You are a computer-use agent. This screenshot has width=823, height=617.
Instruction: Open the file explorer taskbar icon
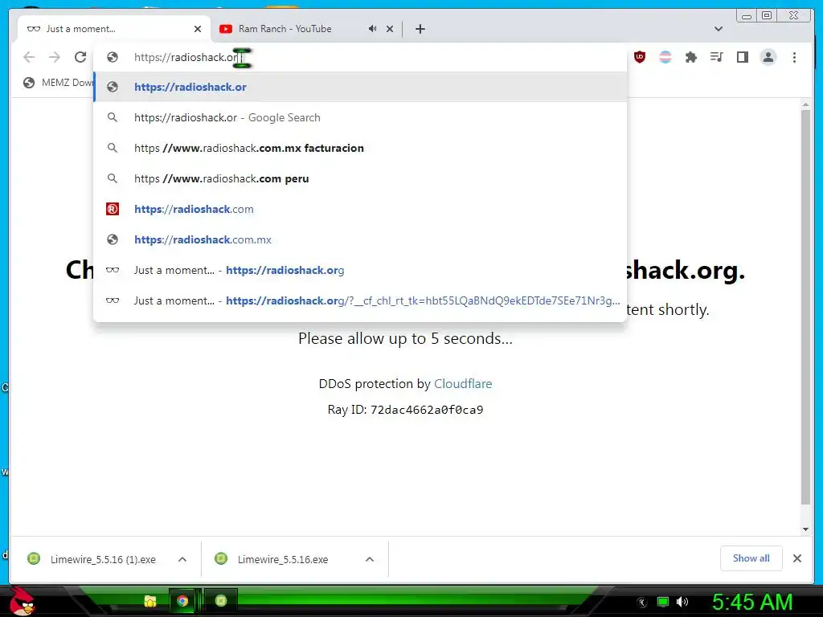point(150,601)
